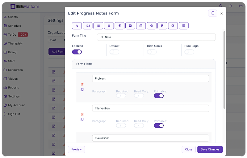Turn off the Enabled toggle

click(77, 52)
